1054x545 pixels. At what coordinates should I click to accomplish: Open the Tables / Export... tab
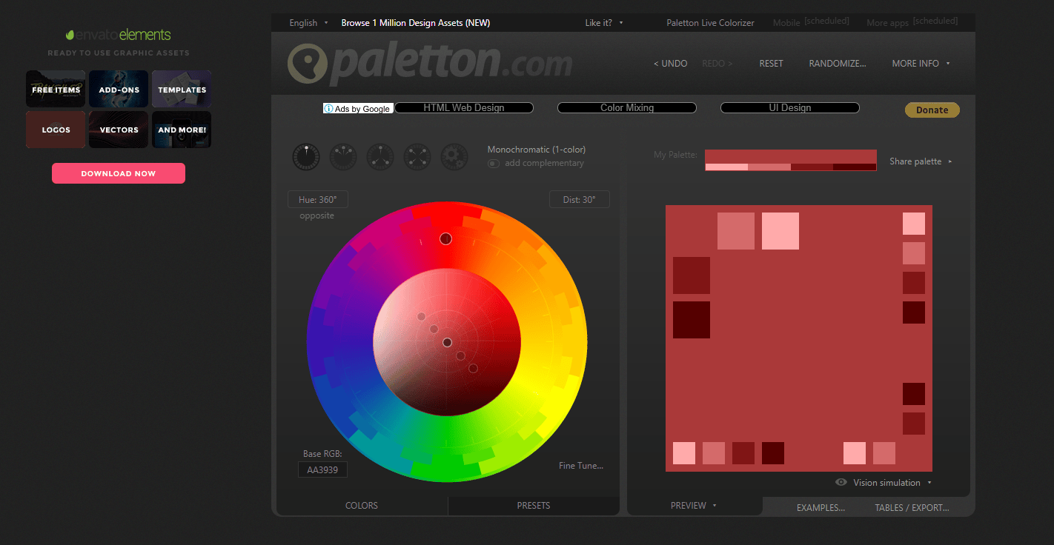pyautogui.click(x=912, y=508)
